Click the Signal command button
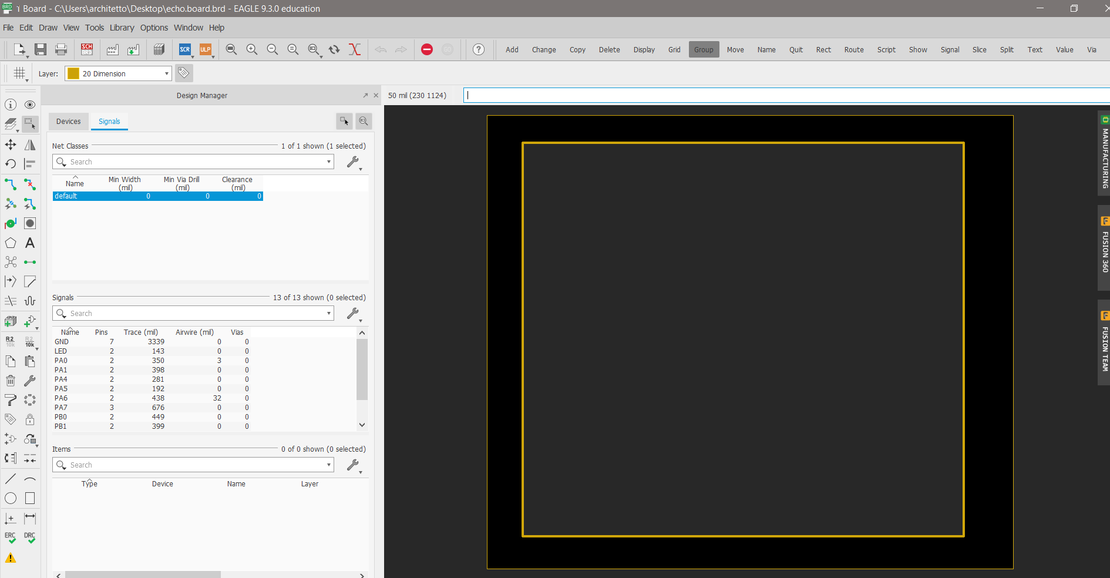The width and height of the screenshot is (1110, 578). click(950, 49)
